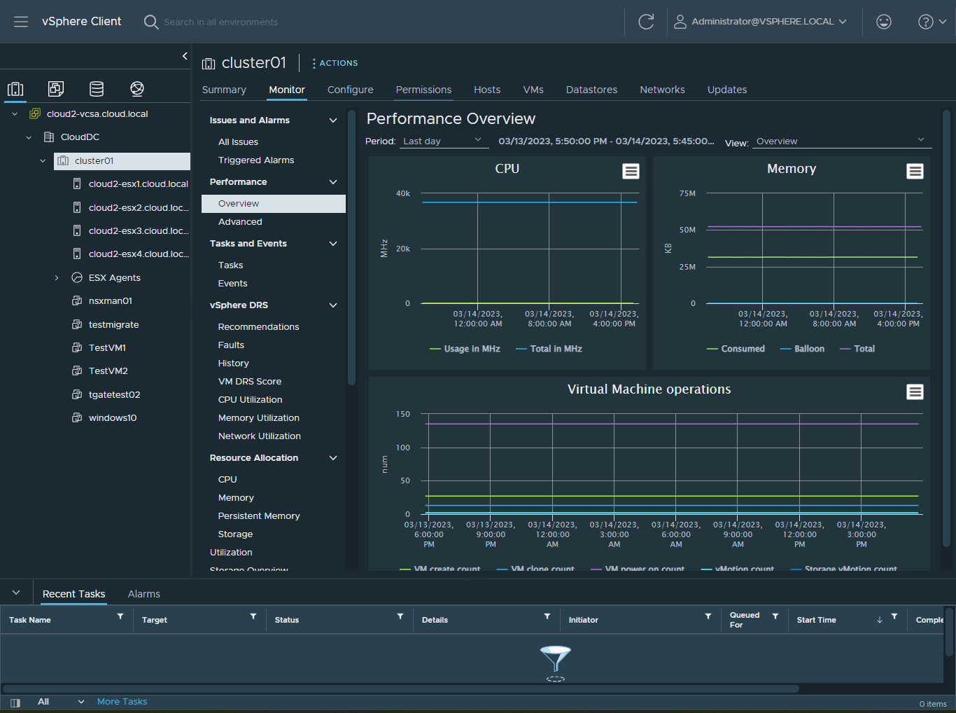The width and height of the screenshot is (956, 713).
Task: Sort descending arrow on Start Time
Action: point(880,620)
